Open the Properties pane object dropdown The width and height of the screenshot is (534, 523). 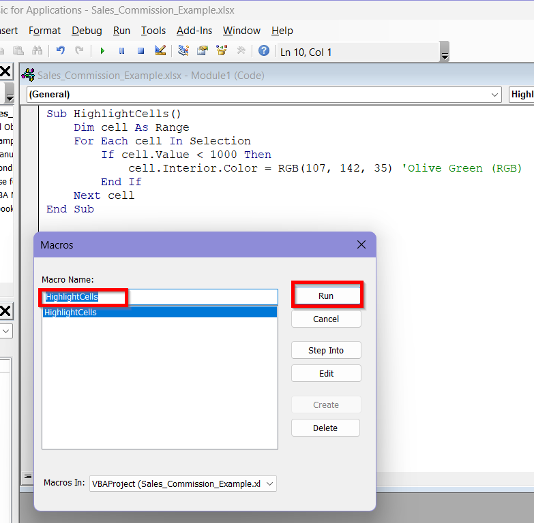5,331
